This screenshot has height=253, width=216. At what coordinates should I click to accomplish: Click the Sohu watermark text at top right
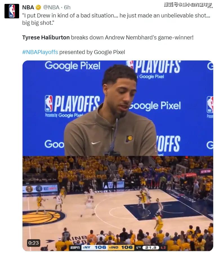pos(188,4)
